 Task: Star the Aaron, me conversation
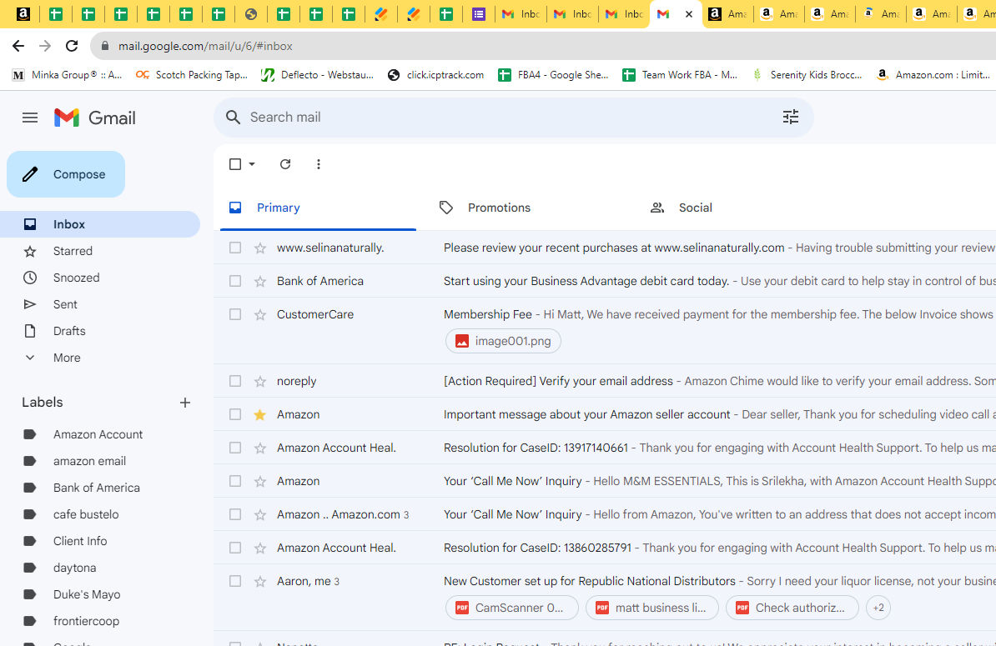coord(259,581)
